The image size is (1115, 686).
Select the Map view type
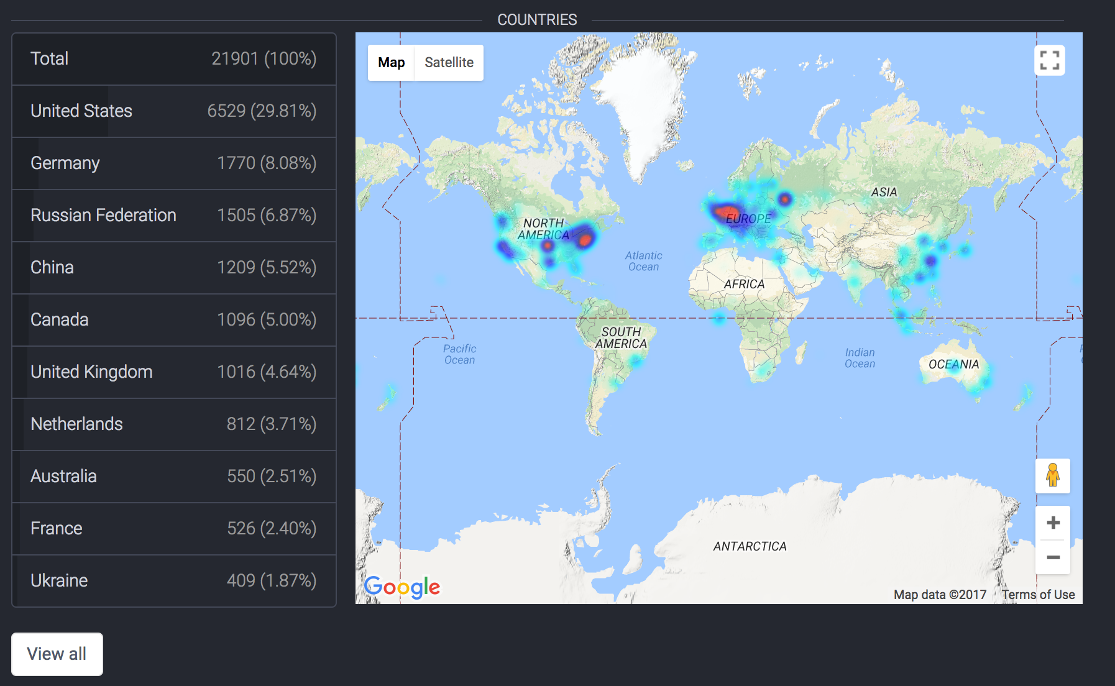click(391, 63)
